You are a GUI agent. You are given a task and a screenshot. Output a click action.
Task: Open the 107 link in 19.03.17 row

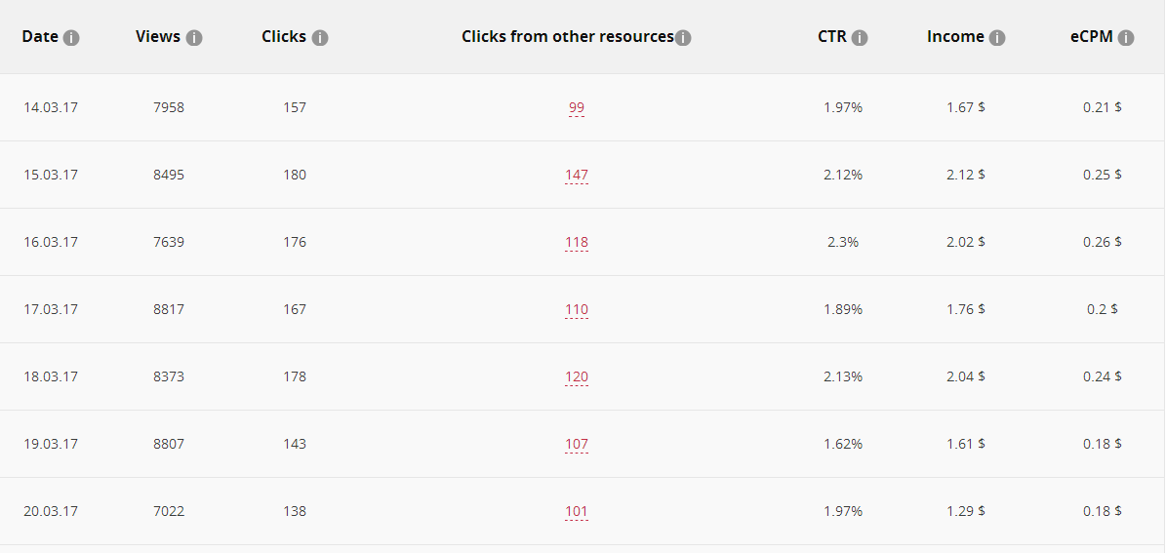[x=577, y=445]
